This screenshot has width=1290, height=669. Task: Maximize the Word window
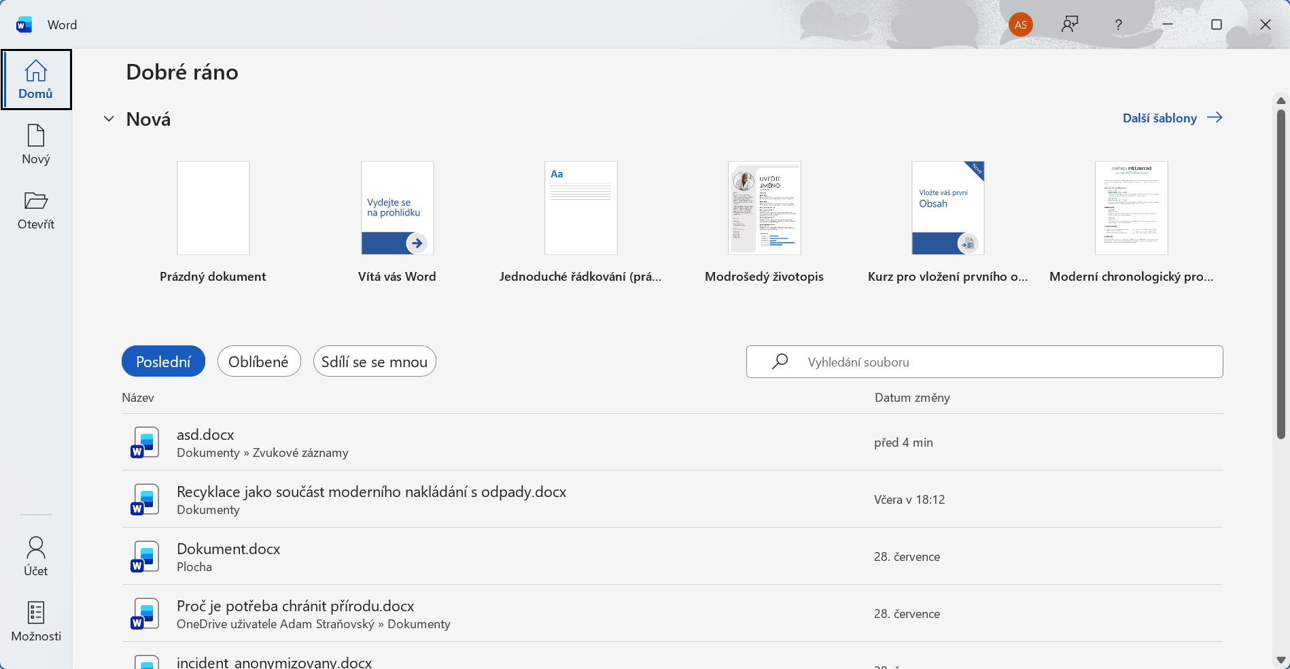point(1217,25)
